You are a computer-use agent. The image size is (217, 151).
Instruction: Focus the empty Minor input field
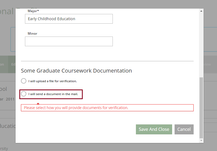[69, 41]
